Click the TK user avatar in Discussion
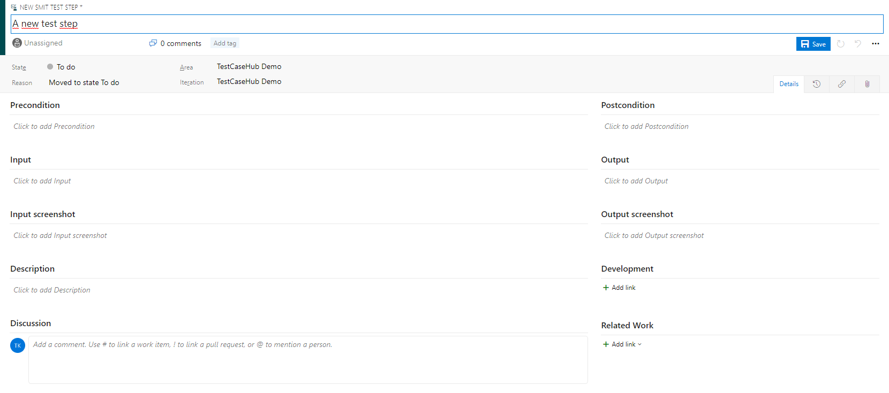 18,345
